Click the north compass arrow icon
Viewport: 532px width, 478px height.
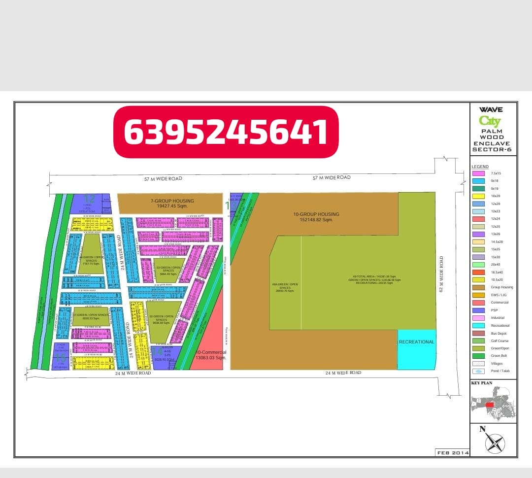(494, 442)
